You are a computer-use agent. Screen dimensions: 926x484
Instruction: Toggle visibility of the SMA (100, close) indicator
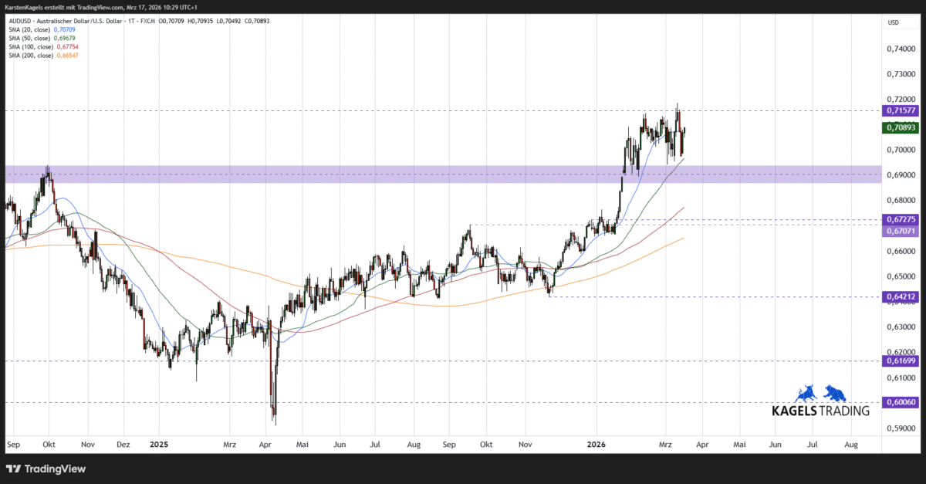[30, 46]
